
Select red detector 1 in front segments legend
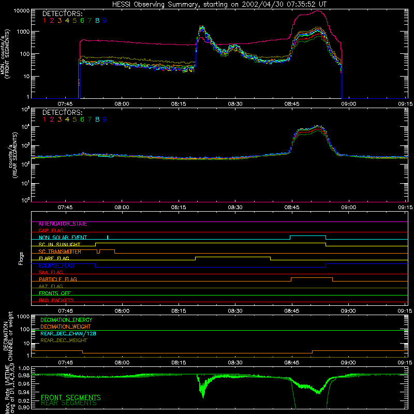click(x=45, y=21)
